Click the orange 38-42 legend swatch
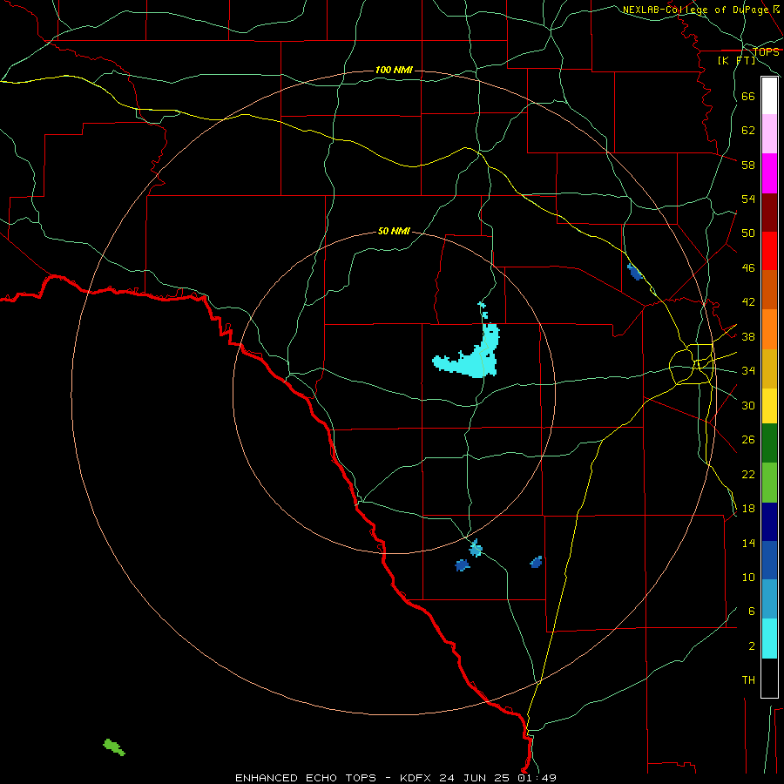The width and height of the screenshot is (784, 784). pos(769,329)
